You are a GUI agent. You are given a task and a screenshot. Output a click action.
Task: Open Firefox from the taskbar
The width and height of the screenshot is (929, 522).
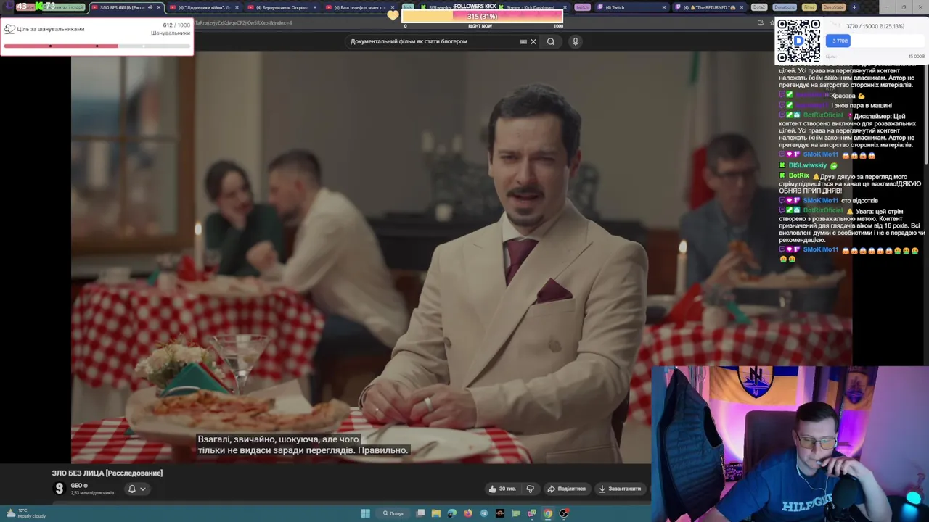click(468, 513)
